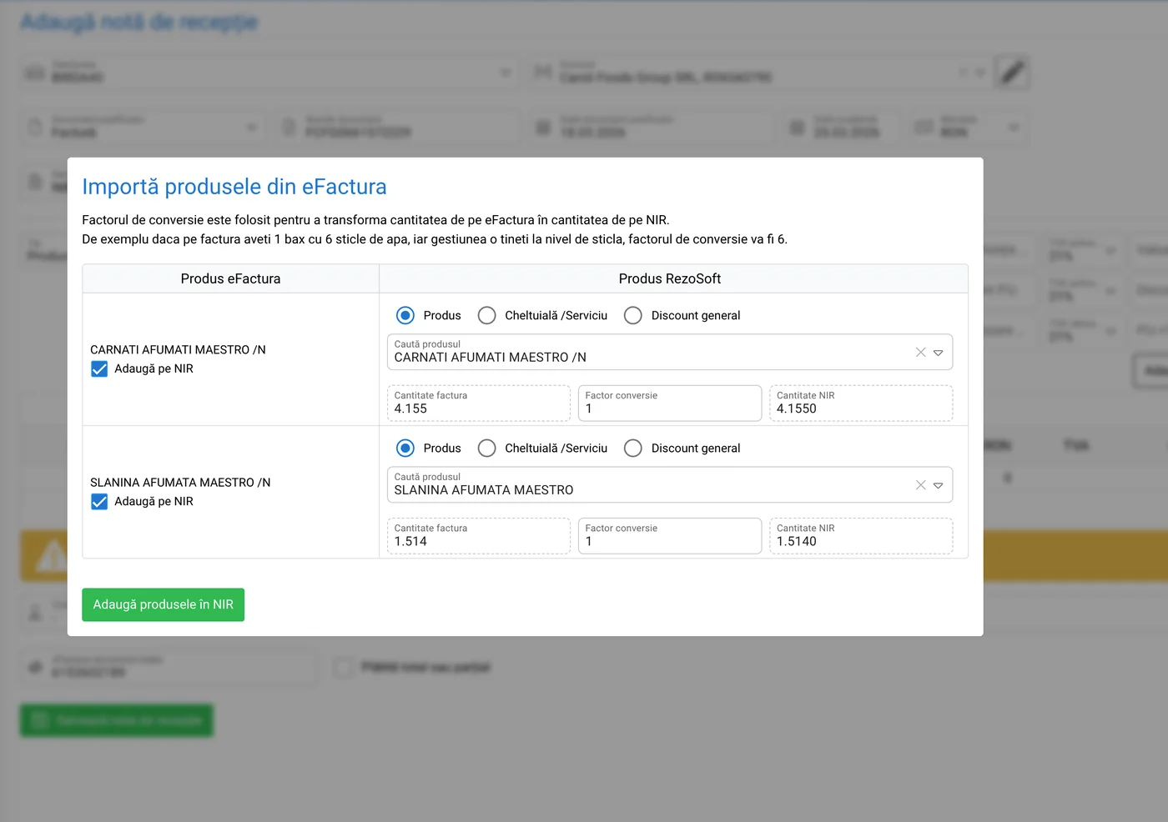Open the SLANINA product search dropdown chevron
Viewport: 1168px width, 822px height.
click(x=939, y=484)
